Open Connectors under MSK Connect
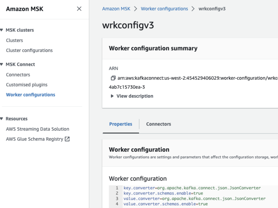This screenshot has height=208, width=278. pyautogui.click(x=18, y=75)
